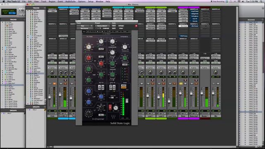
Task: Click the expander release green knob
Action: click(x=112, y=74)
